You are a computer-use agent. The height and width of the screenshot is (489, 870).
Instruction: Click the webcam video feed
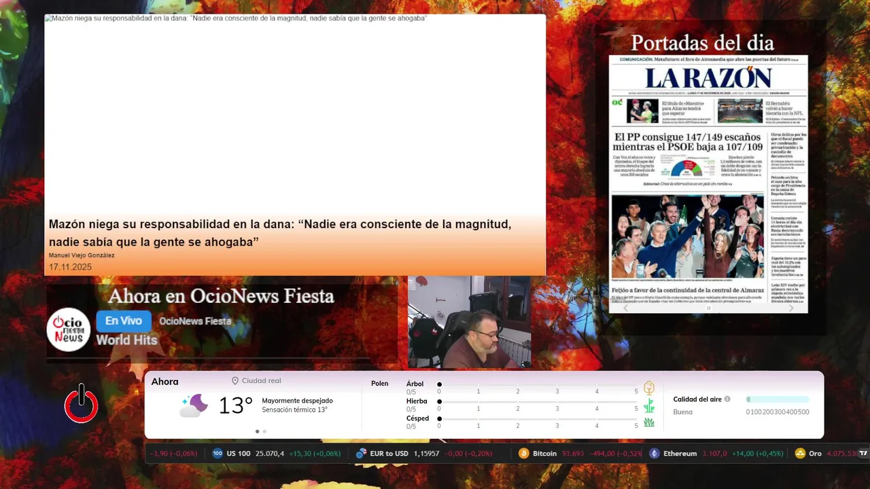click(469, 322)
